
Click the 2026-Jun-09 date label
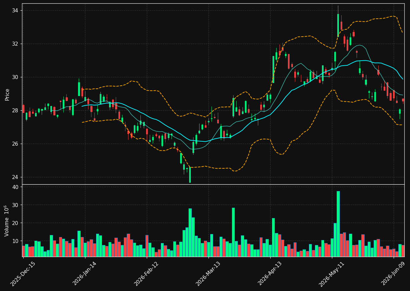[394, 274]
